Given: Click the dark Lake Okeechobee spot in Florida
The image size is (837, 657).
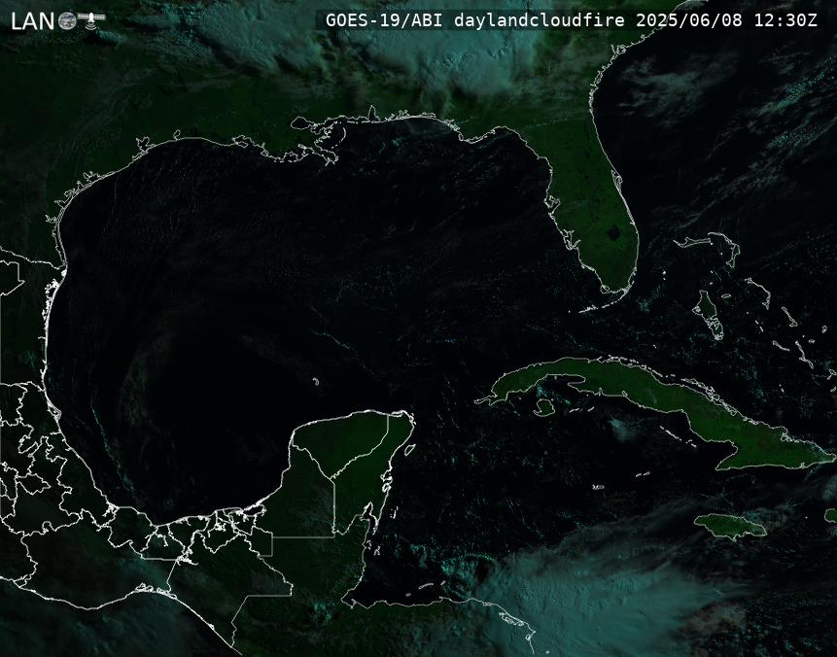Looking at the screenshot, I should click(x=613, y=232).
